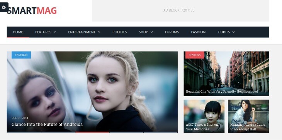Open Beautiful City With Very Friendly Neighborhood
This screenshot has height=140, width=282.
222,92
